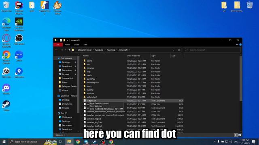Select launcher_log.txt file
The height and width of the screenshot is (145, 259).
(93, 119)
